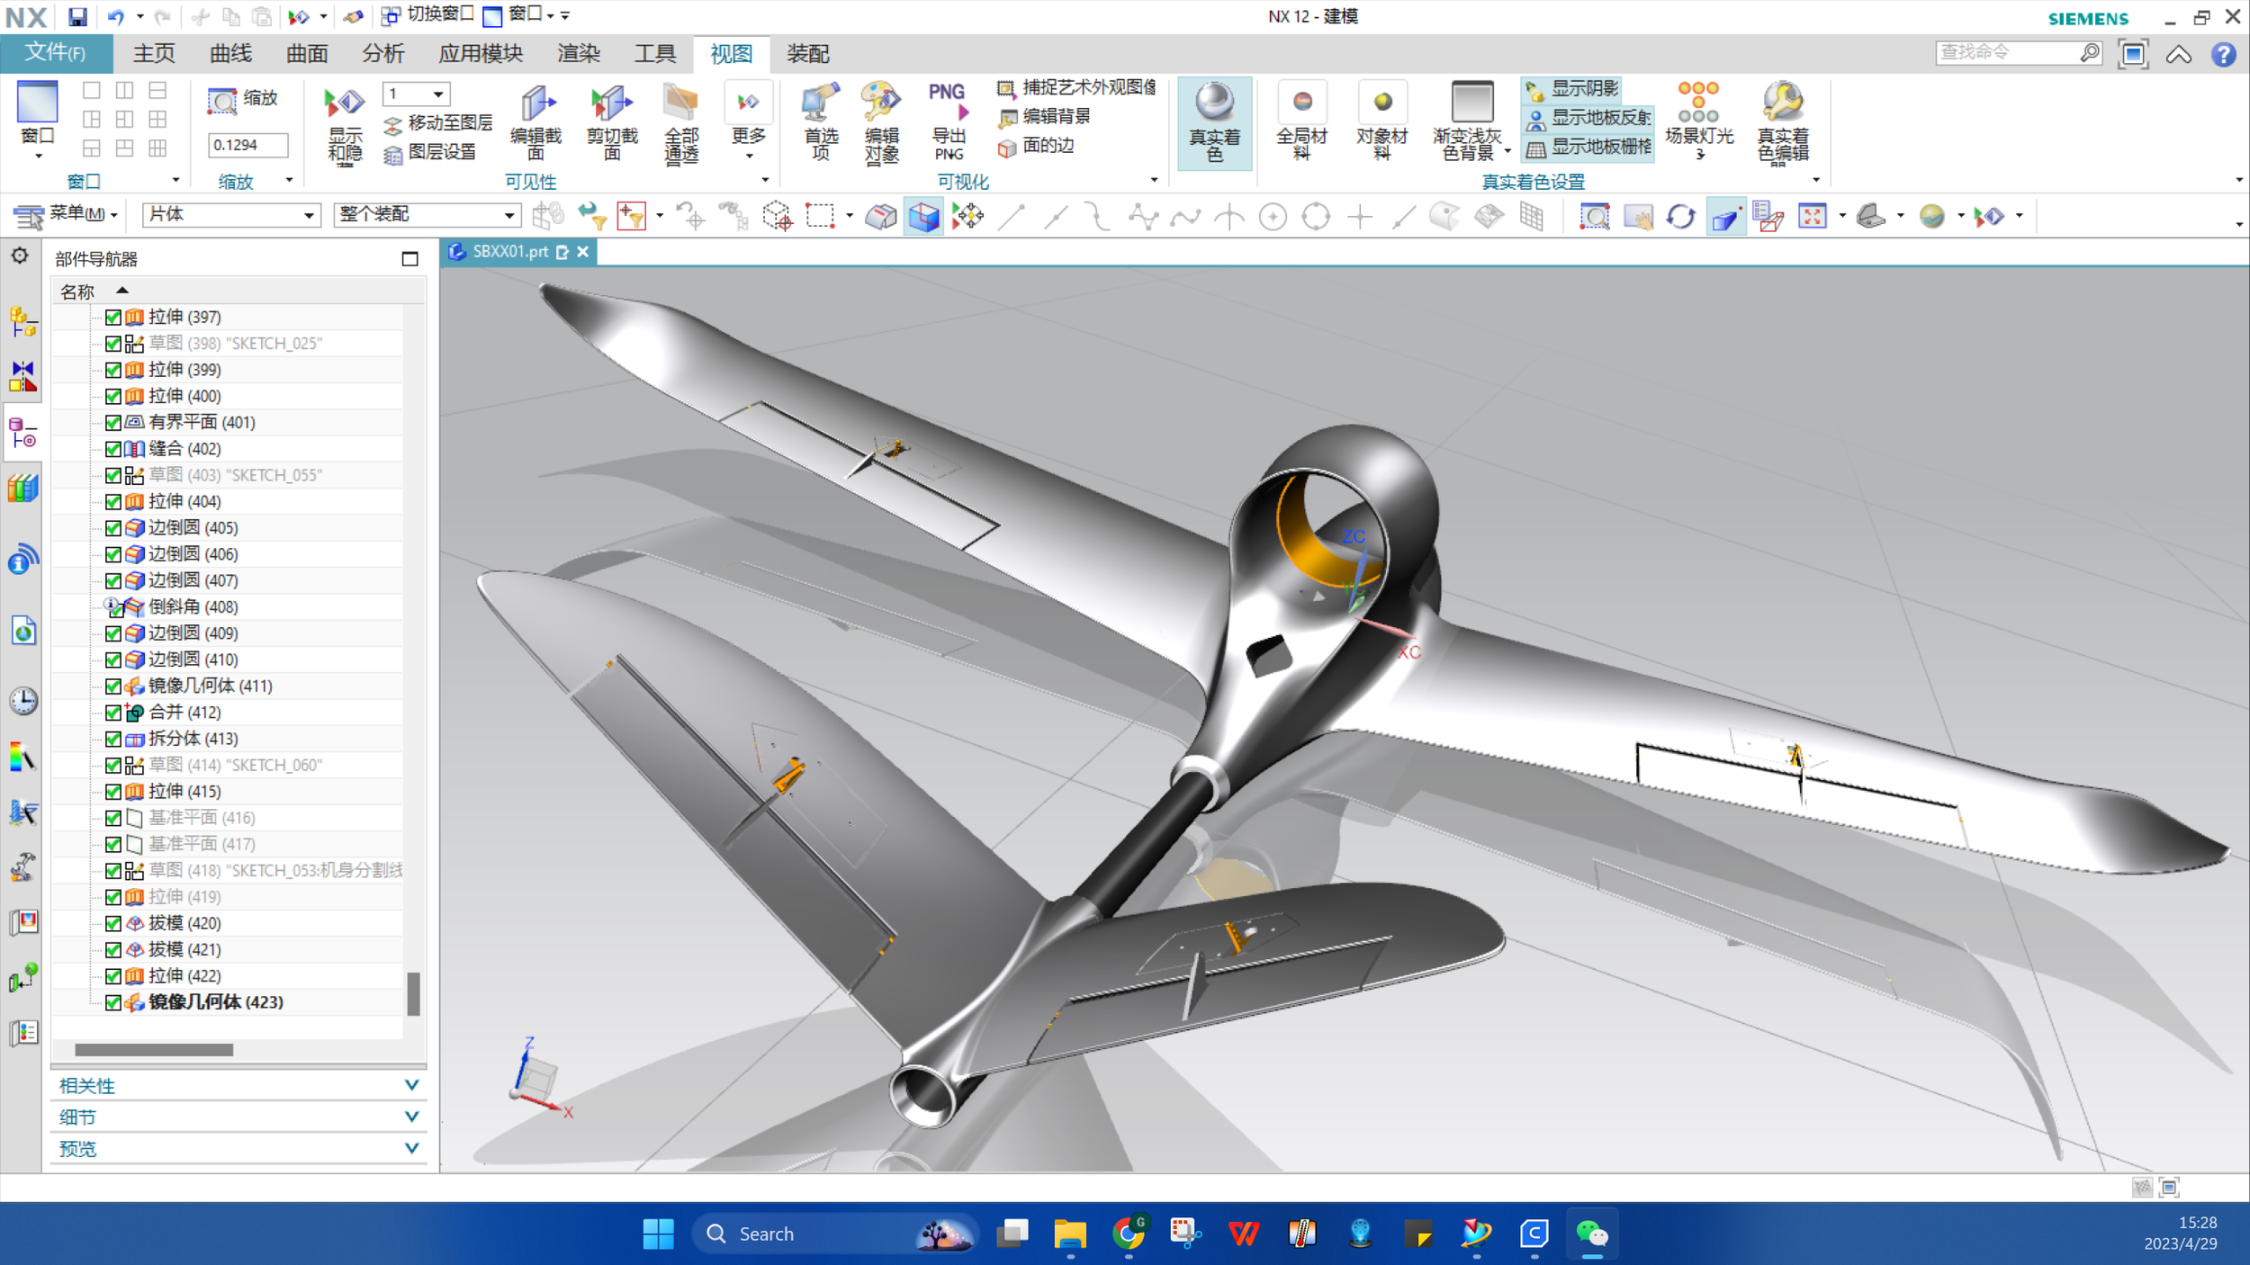The image size is (2250, 1265).
Task: Switch to the 曲面 ribbon tab
Action: click(307, 54)
